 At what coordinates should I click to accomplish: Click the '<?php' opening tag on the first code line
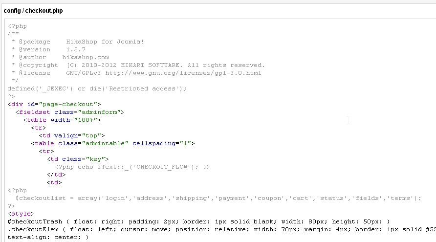(x=17, y=26)
